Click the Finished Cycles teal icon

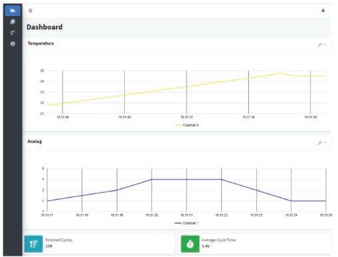click(x=33, y=244)
